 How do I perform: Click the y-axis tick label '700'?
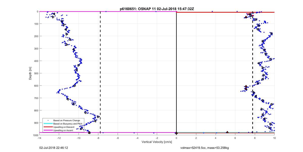tap(36, 98)
